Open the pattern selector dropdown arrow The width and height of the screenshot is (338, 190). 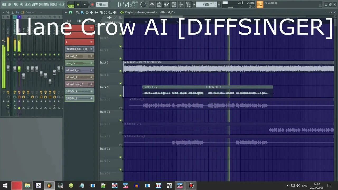pyautogui.click(x=194, y=4)
